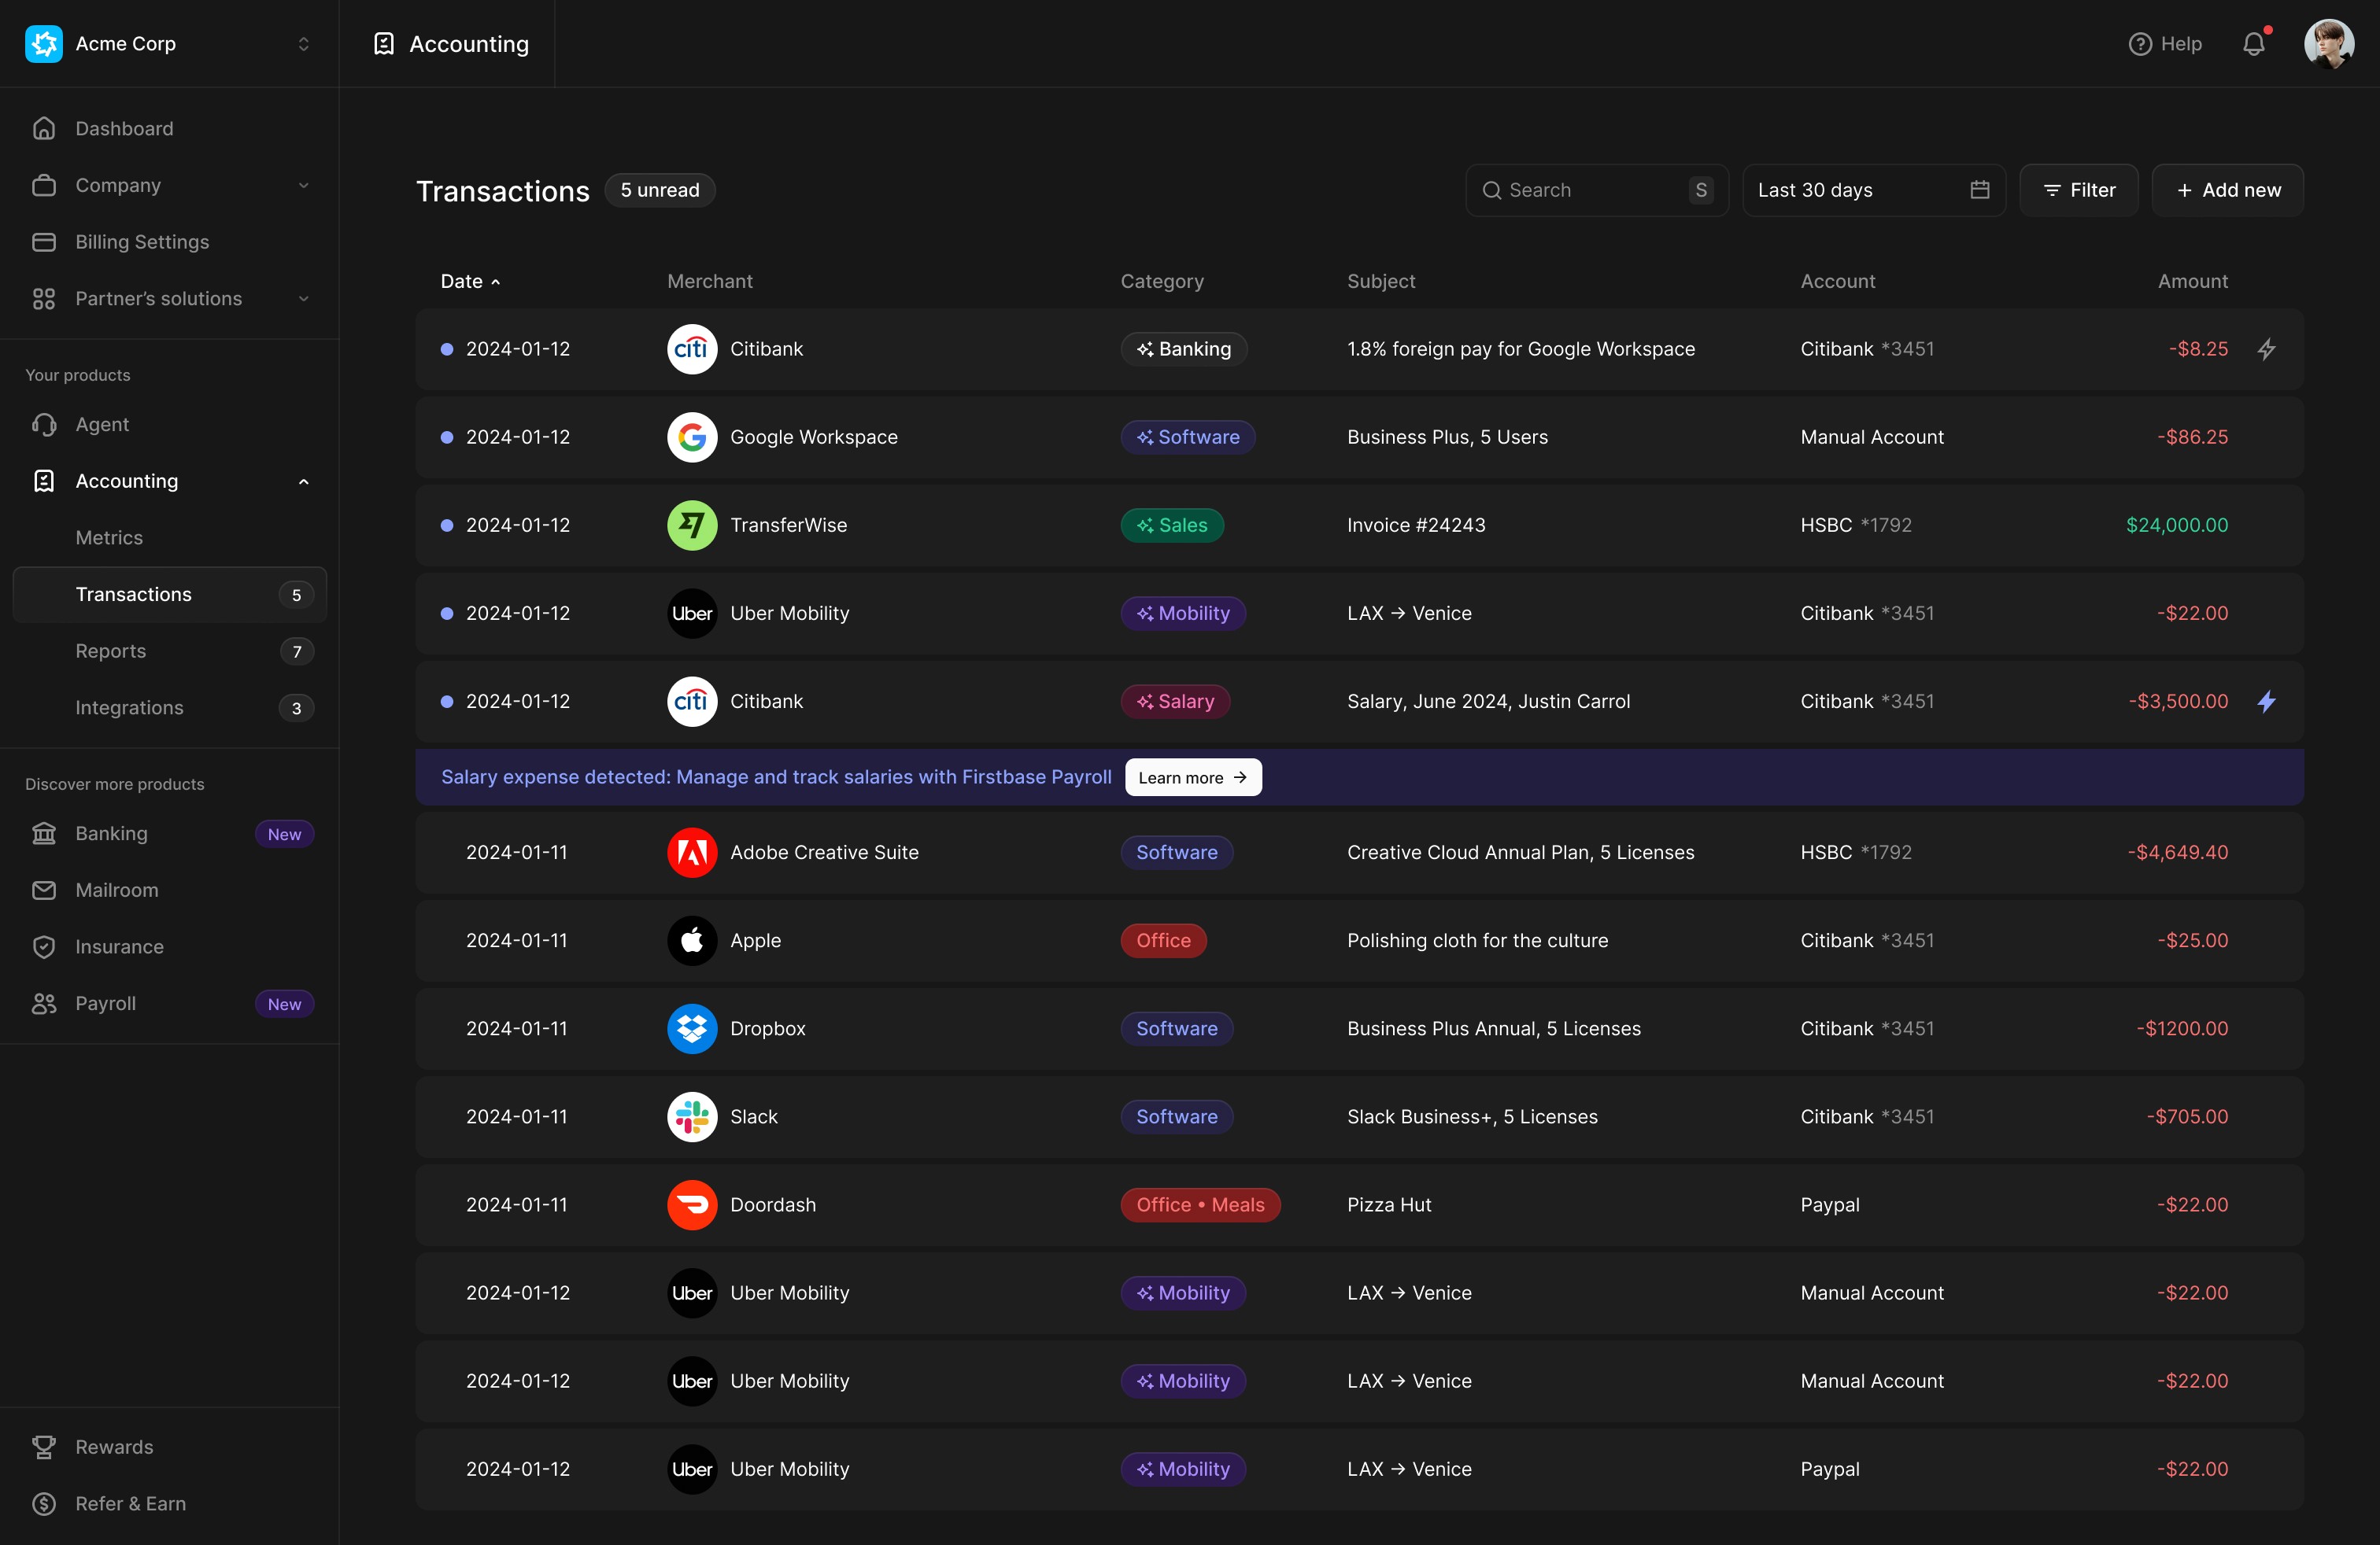Open Rewards trophy icon in sidebar

pos(44,1446)
